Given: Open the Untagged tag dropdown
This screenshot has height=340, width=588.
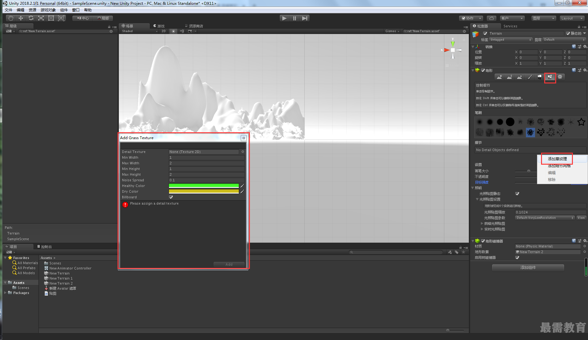Looking at the screenshot, I should (x=510, y=40).
